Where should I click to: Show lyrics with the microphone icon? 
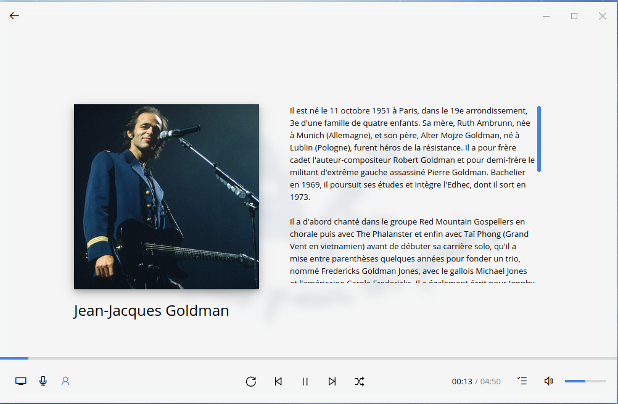pyautogui.click(x=43, y=381)
